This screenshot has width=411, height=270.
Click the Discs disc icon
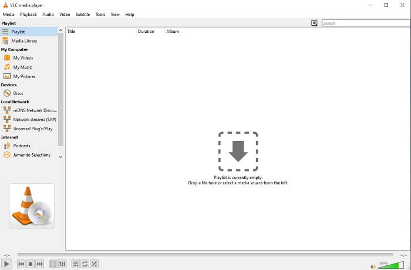tap(7, 93)
